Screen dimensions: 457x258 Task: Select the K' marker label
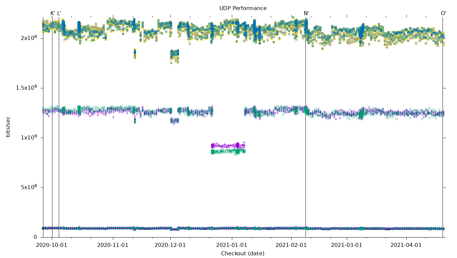pos(53,13)
